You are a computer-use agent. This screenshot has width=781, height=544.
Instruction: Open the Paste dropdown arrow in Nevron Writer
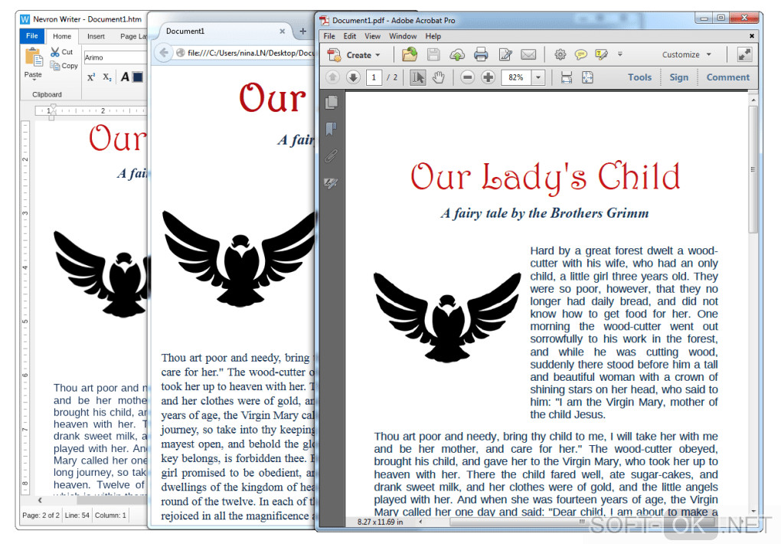(34, 80)
